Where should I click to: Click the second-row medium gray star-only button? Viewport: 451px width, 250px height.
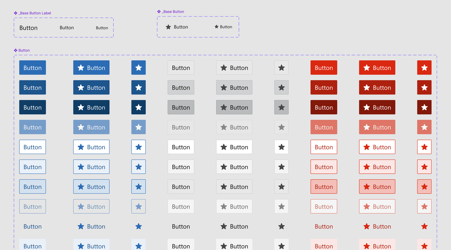click(282, 87)
